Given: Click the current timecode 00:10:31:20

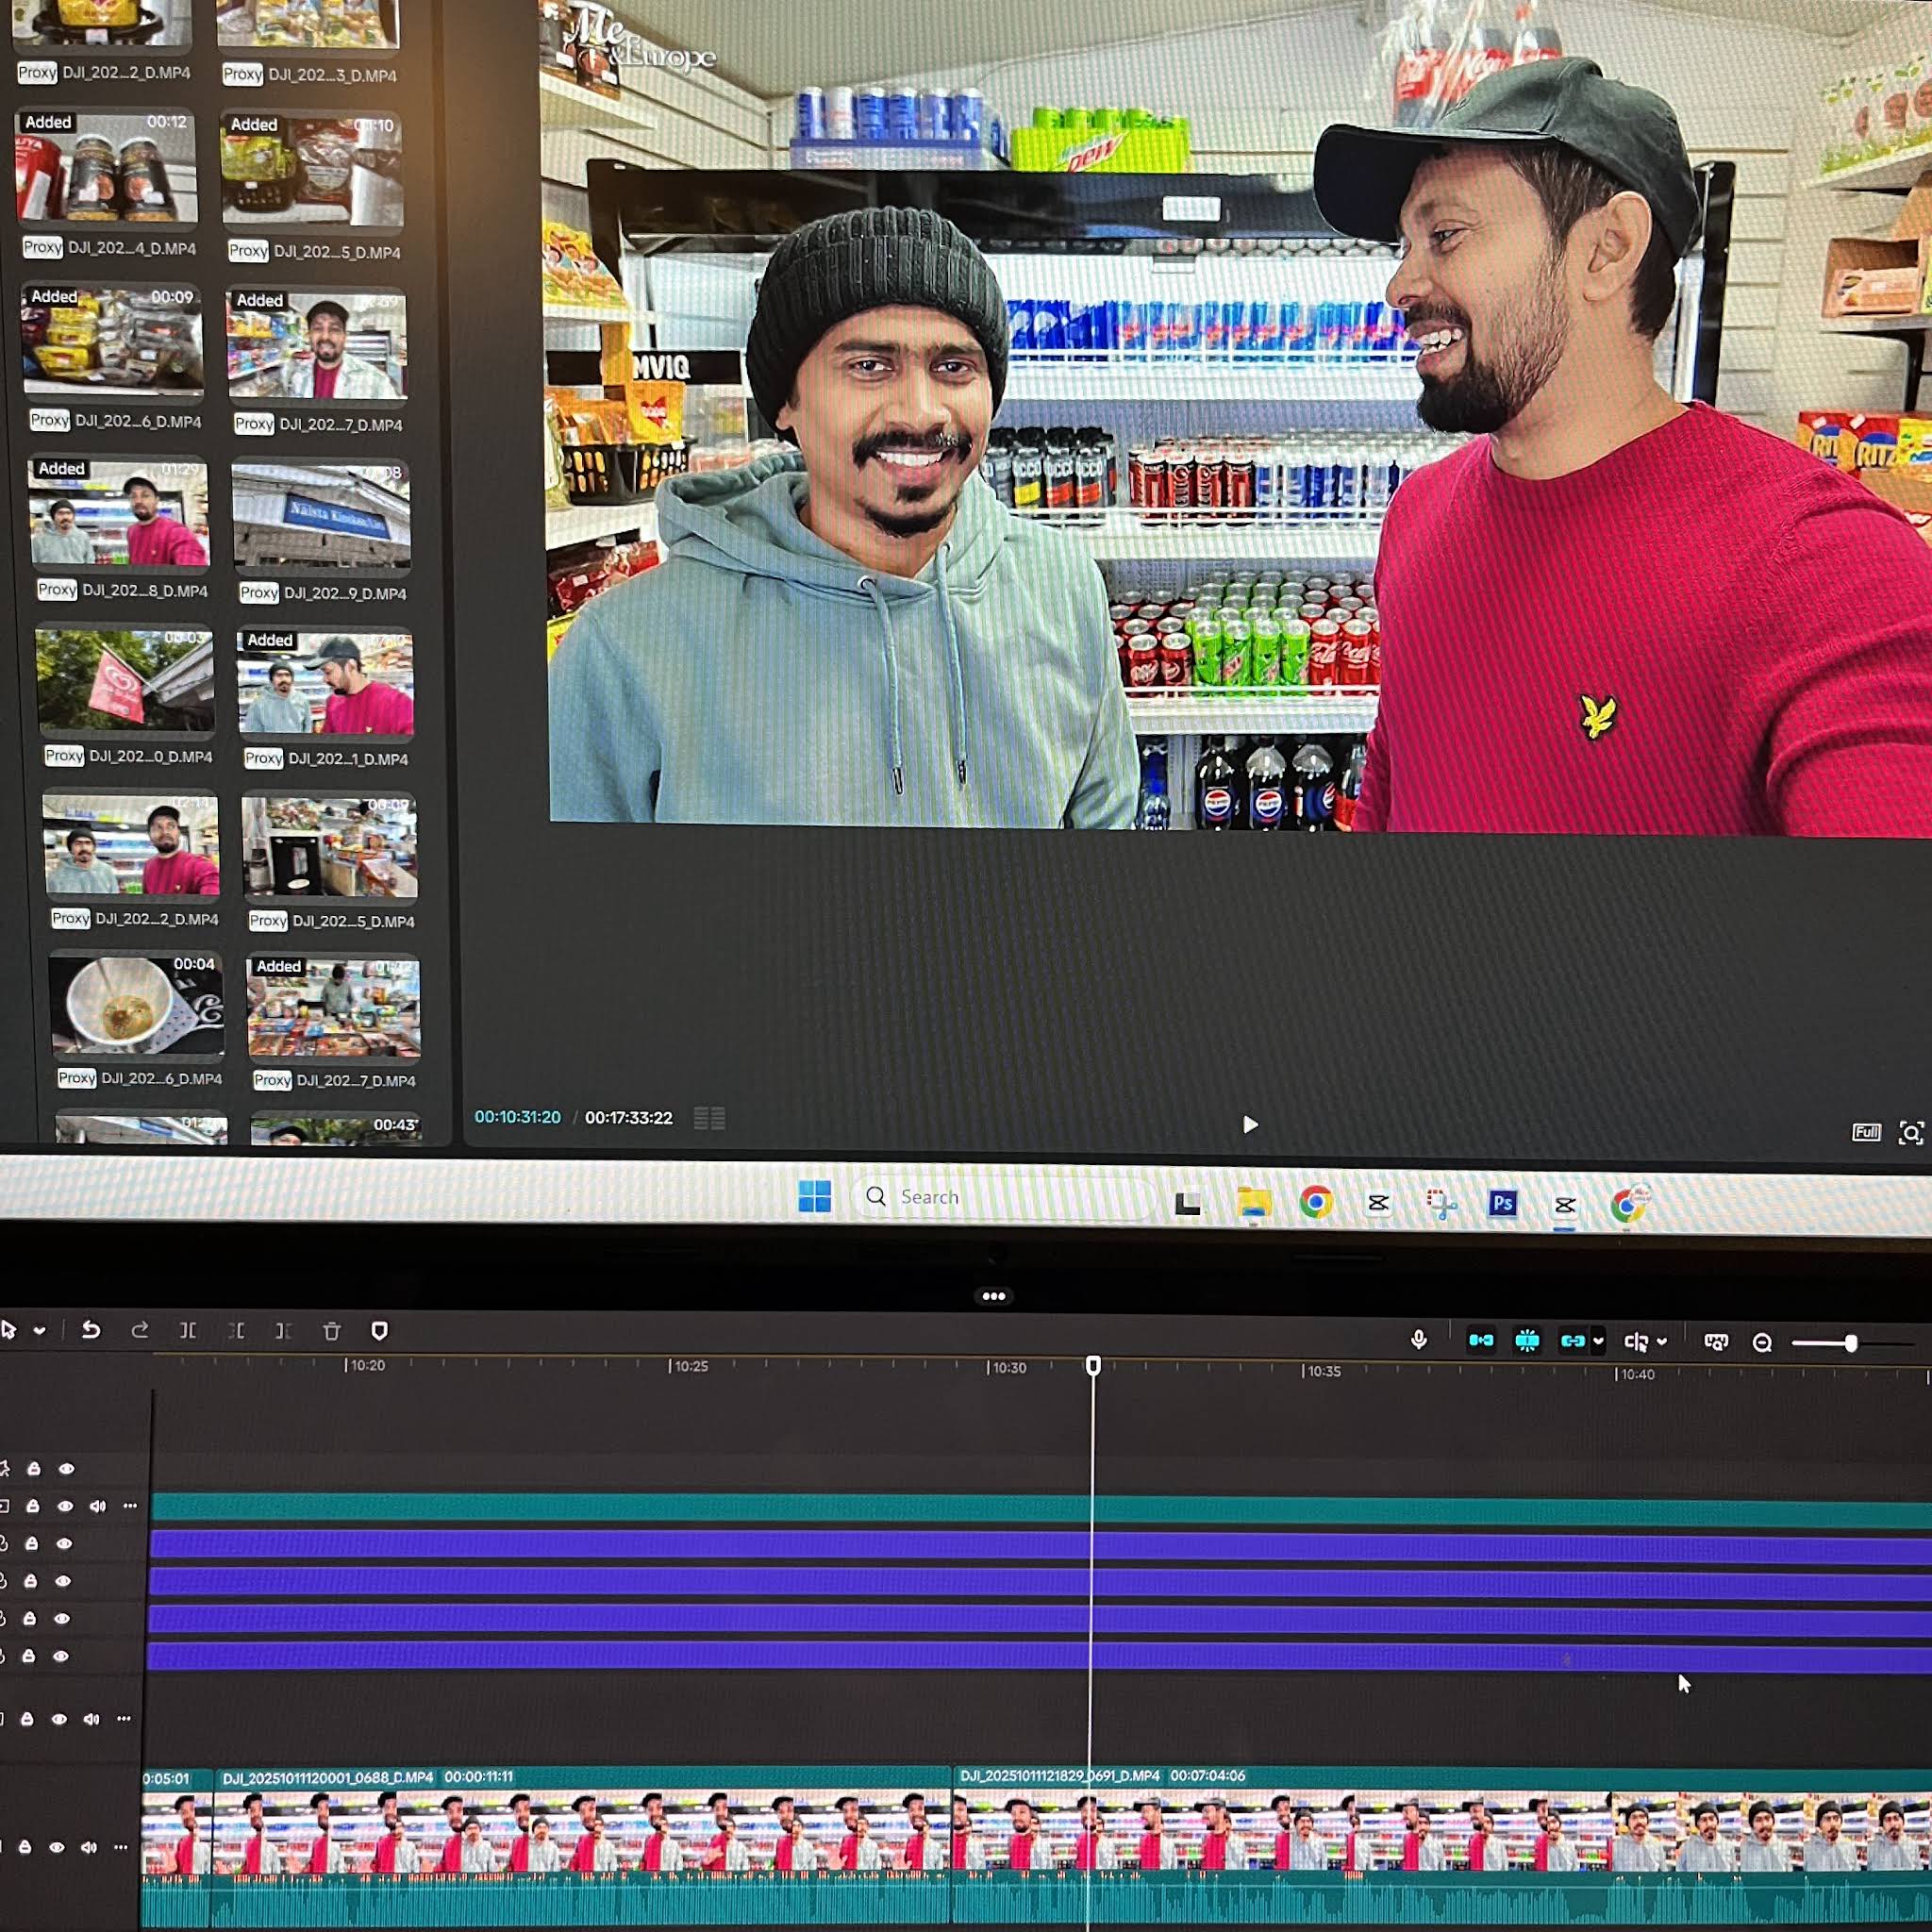Looking at the screenshot, I should point(517,1116).
